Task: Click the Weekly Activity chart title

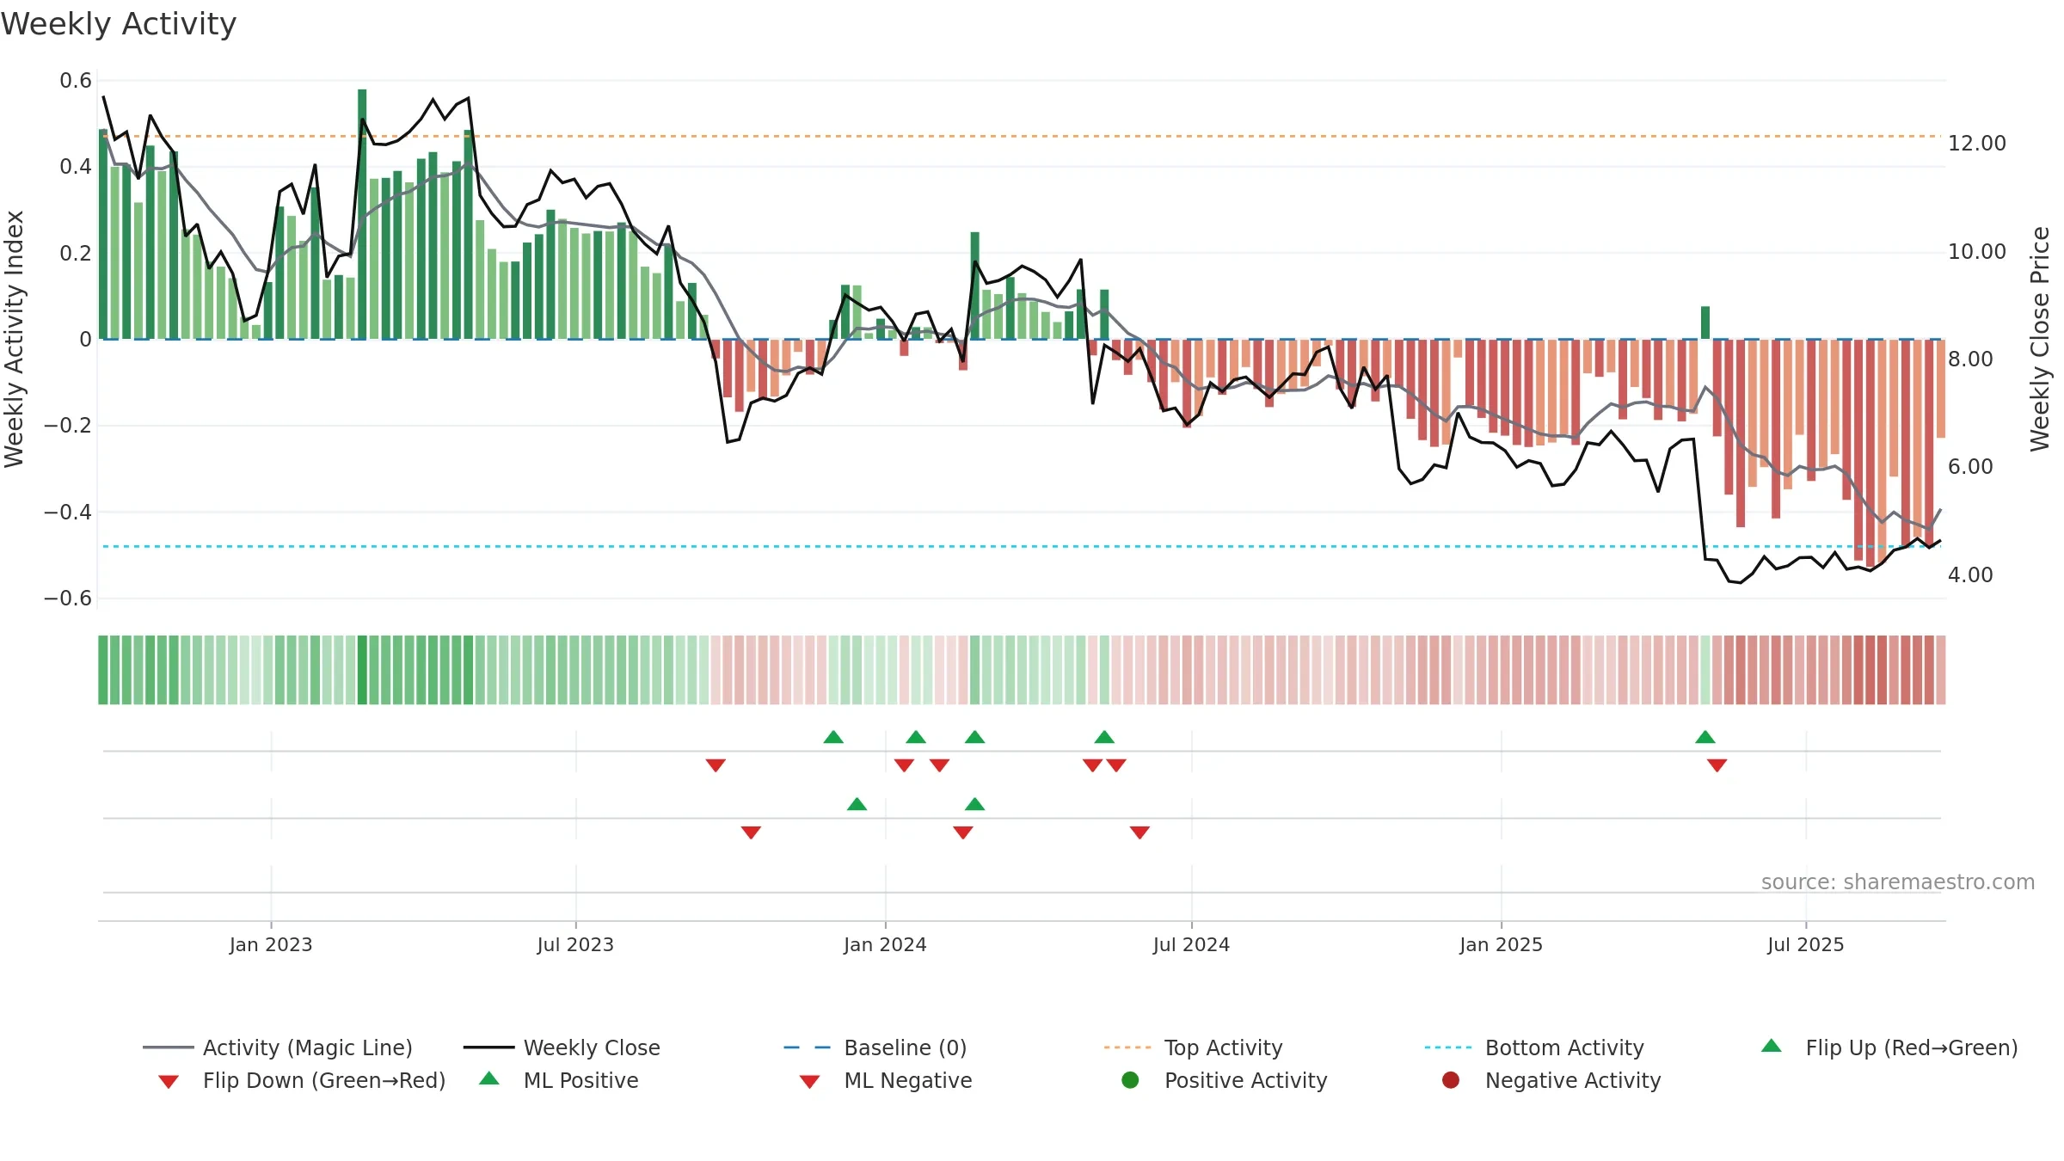Action: (x=119, y=24)
